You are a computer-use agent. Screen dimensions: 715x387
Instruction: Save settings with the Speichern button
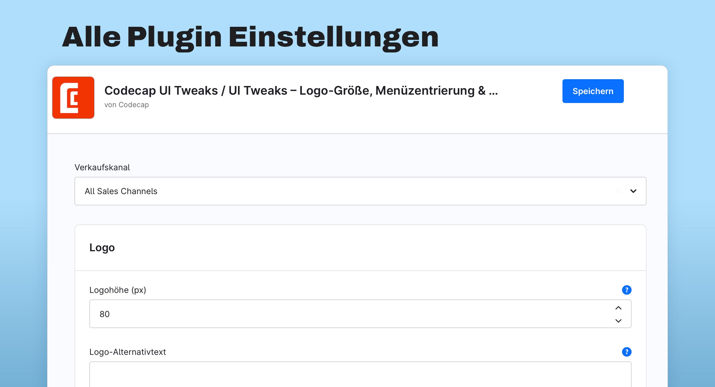coord(593,91)
